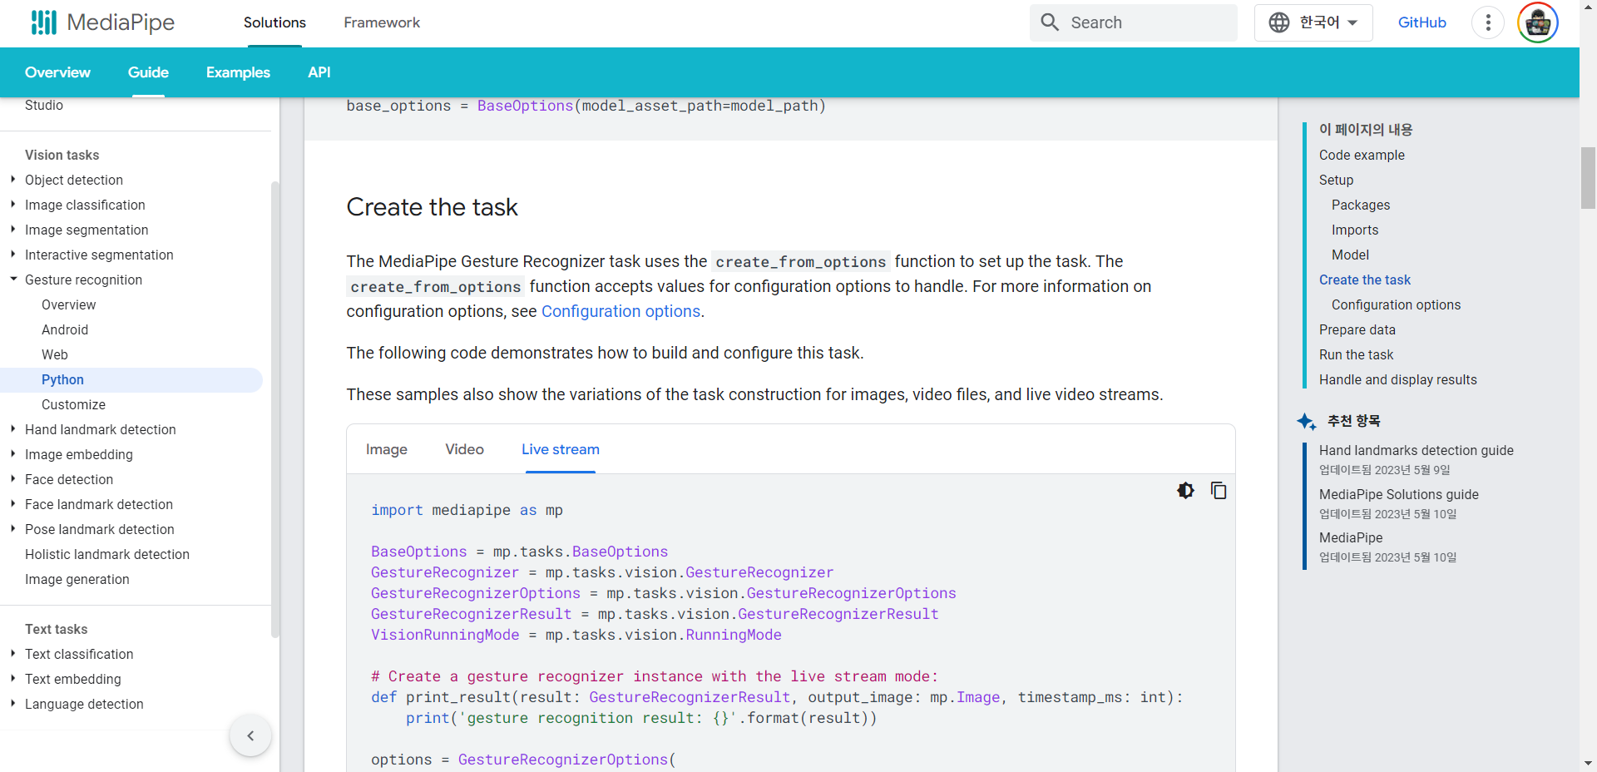Open the GitHub link
1597x772 pixels.
coord(1421,22)
